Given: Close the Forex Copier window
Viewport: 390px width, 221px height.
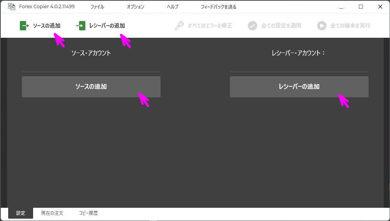Looking at the screenshot, I should pos(380,7).
